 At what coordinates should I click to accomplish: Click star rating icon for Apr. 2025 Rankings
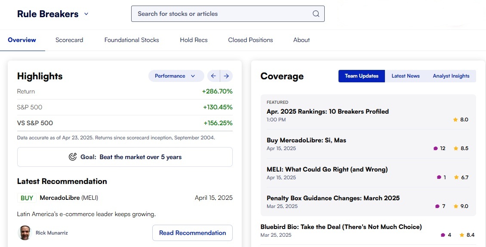pos(455,120)
